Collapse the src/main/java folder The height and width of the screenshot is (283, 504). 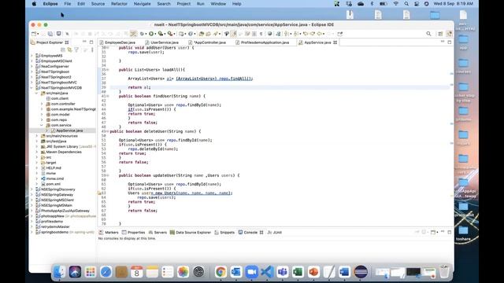click(x=37, y=93)
